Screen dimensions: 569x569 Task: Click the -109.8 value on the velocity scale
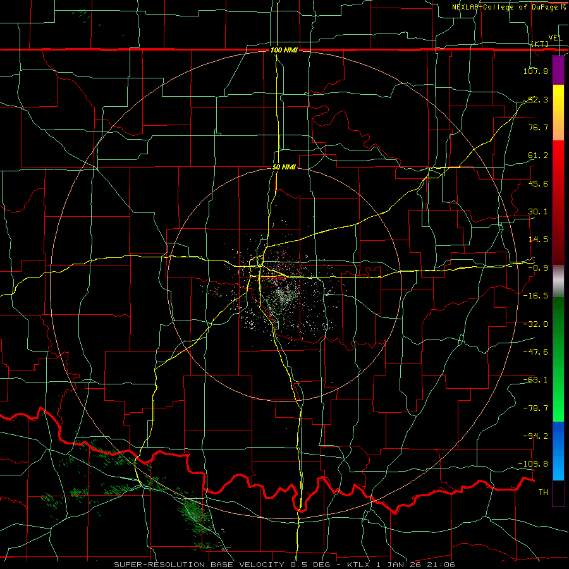point(534,464)
